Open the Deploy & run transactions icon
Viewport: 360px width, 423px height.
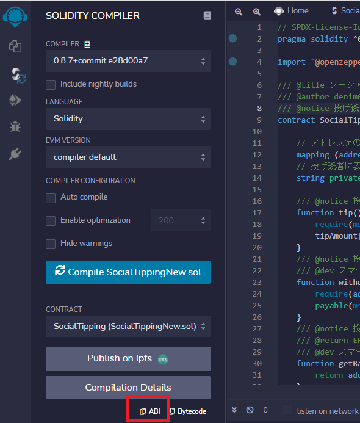click(x=15, y=100)
